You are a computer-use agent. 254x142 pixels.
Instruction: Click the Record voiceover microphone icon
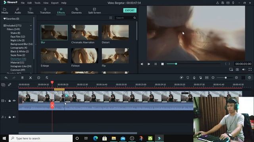point(194,78)
